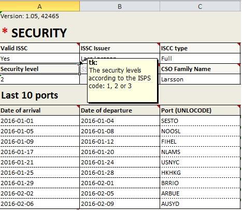Click the comment indicator on CSO Family Name header
Image resolution: width=242 pixels, height=210 pixels.
tap(239, 65)
